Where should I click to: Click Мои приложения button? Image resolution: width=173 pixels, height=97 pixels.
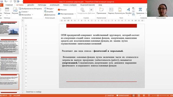click(x=66, y=14)
